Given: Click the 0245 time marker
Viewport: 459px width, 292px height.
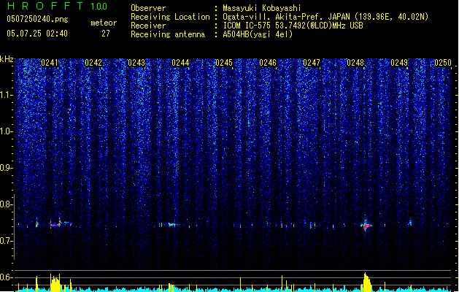Looking at the screenshot, I should pos(224,63).
